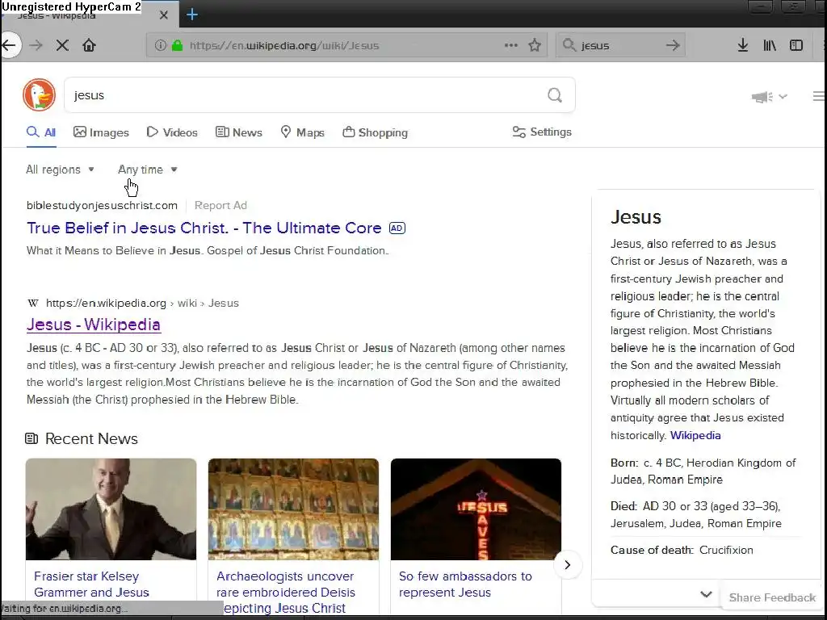Stop page loading with the X button
Screen dimensions: 827x620
point(62,45)
